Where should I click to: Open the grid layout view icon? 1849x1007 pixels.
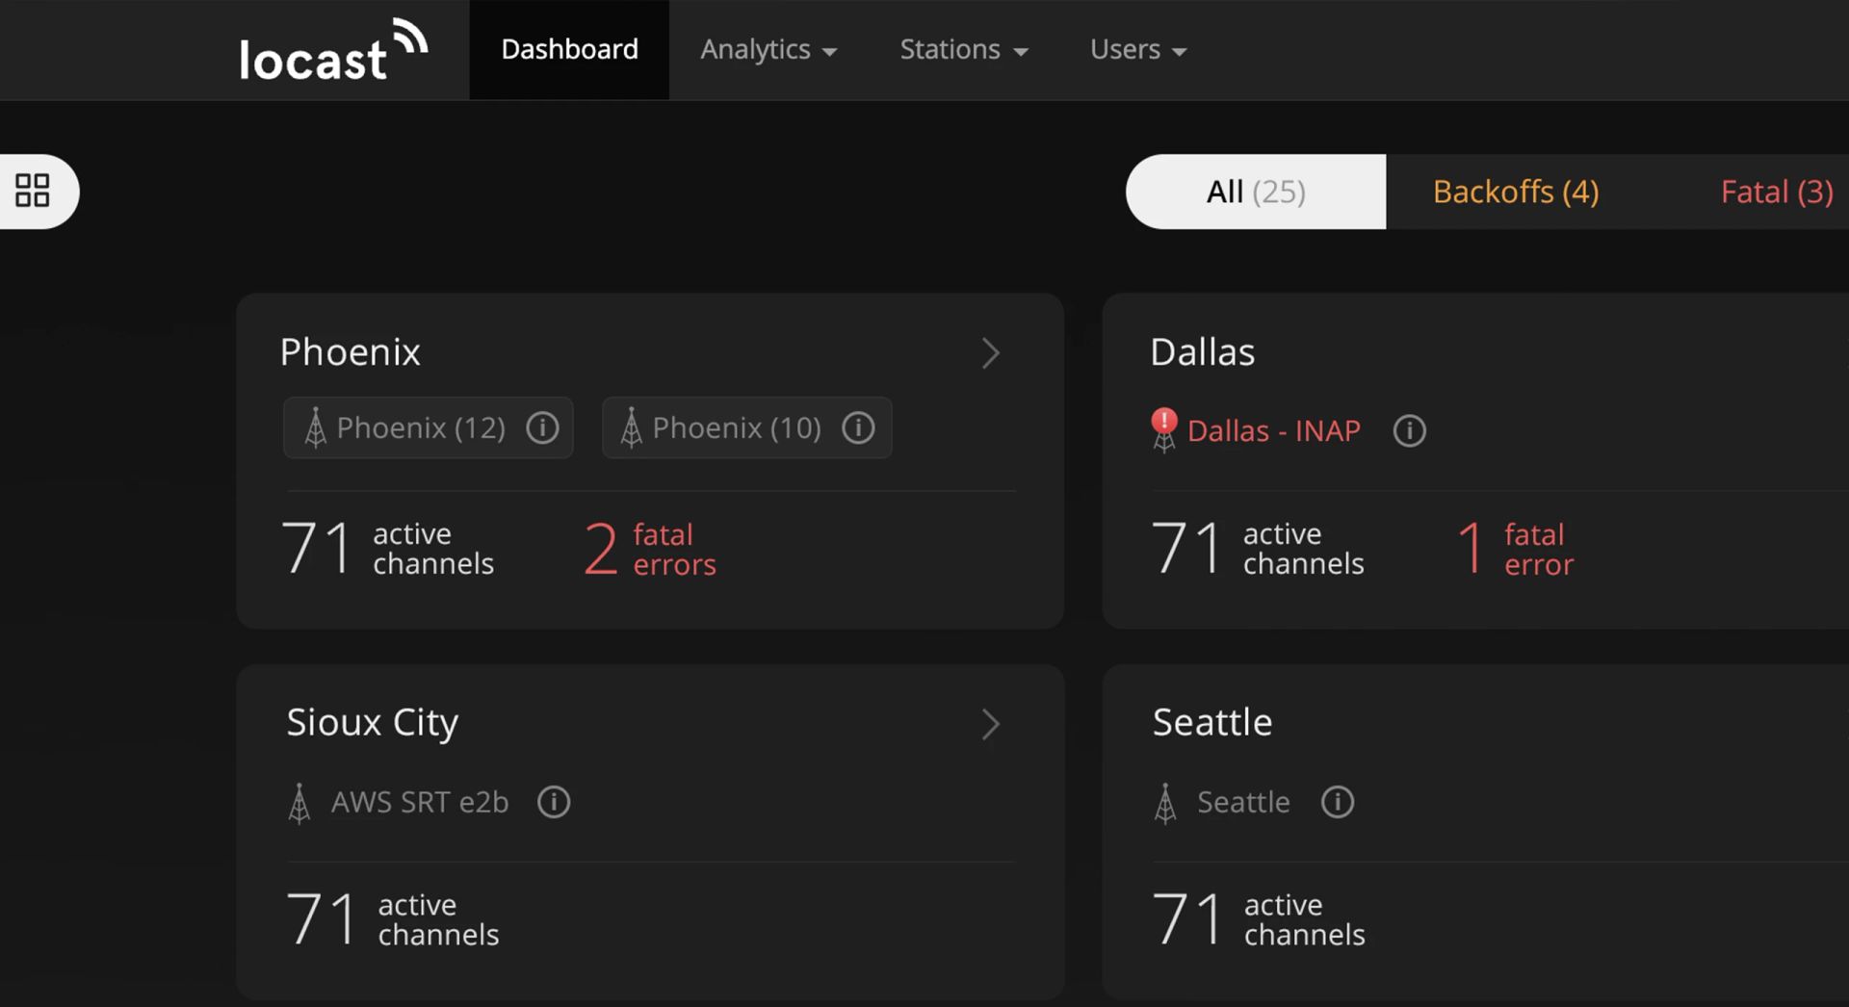click(32, 191)
